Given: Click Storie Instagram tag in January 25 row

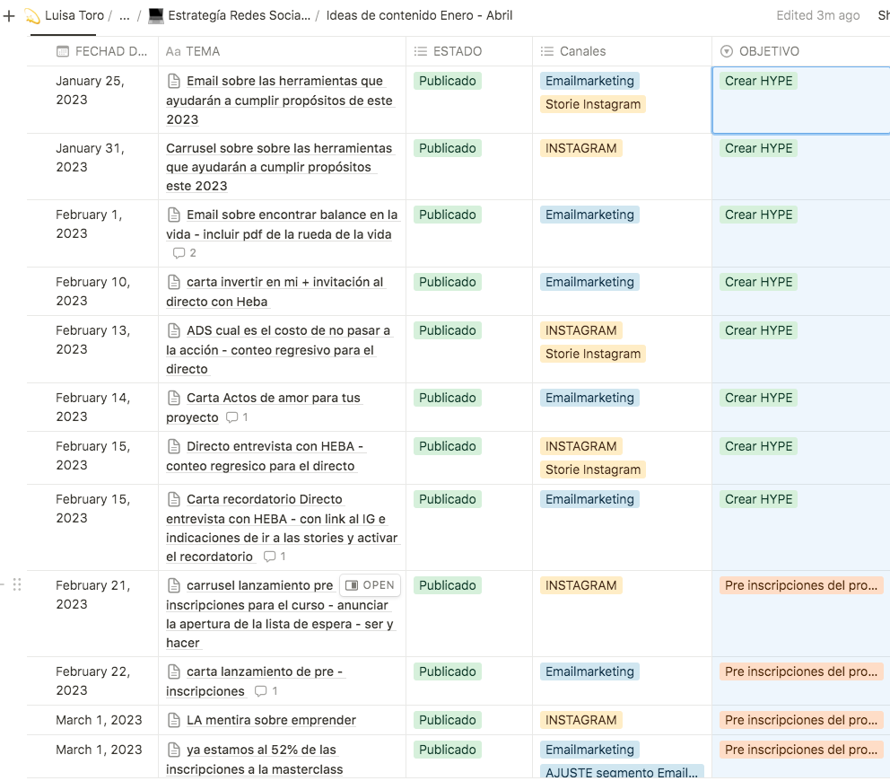Looking at the screenshot, I should [x=592, y=104].
